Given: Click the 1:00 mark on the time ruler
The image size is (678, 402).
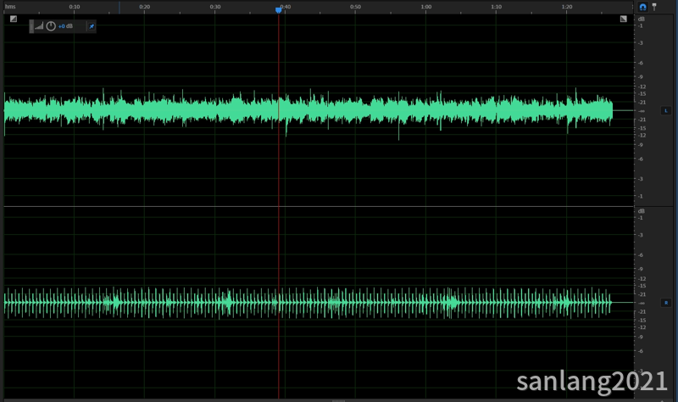Looking at the screenshot, I should tap(426, 7).
